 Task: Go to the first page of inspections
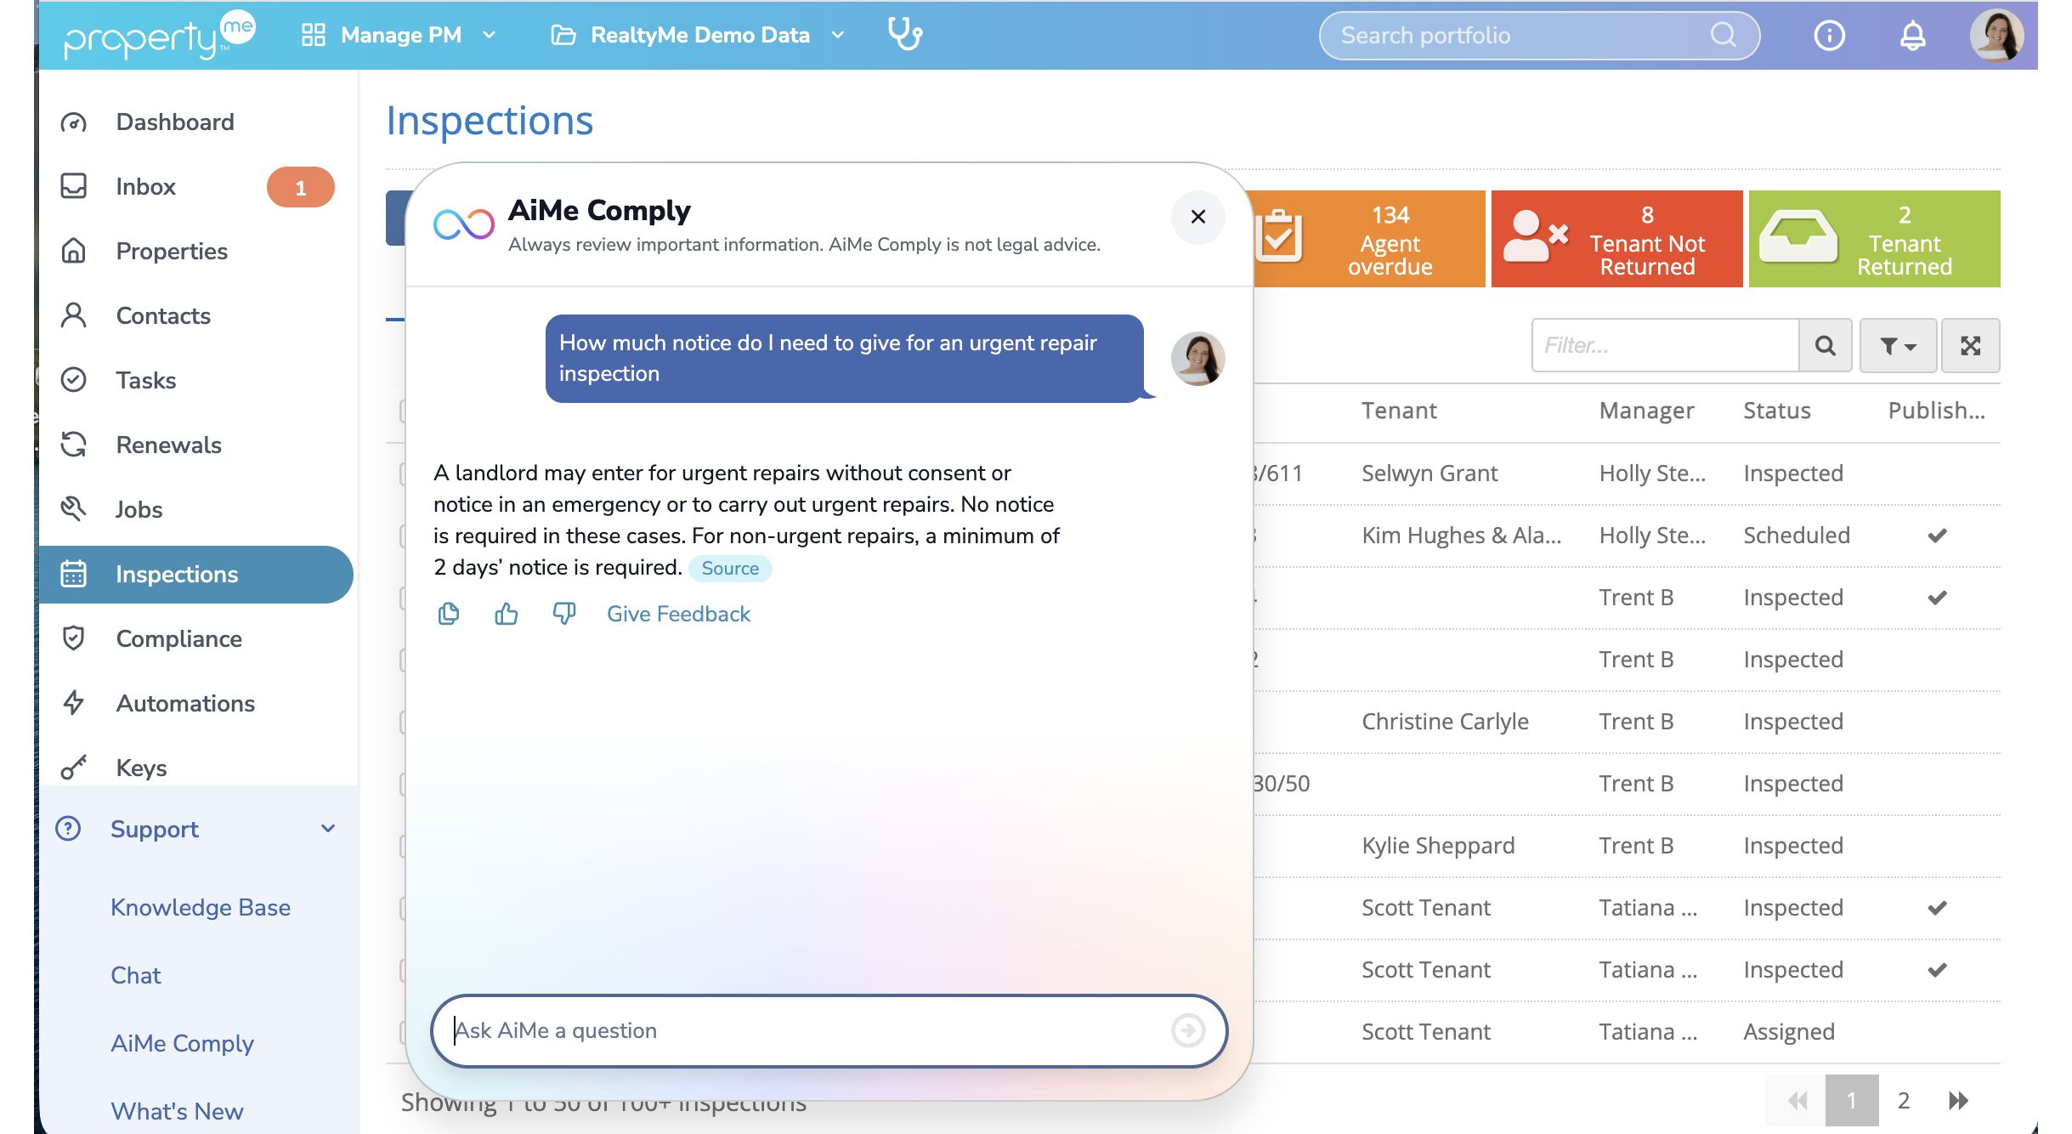[x=1797, y=1101]
